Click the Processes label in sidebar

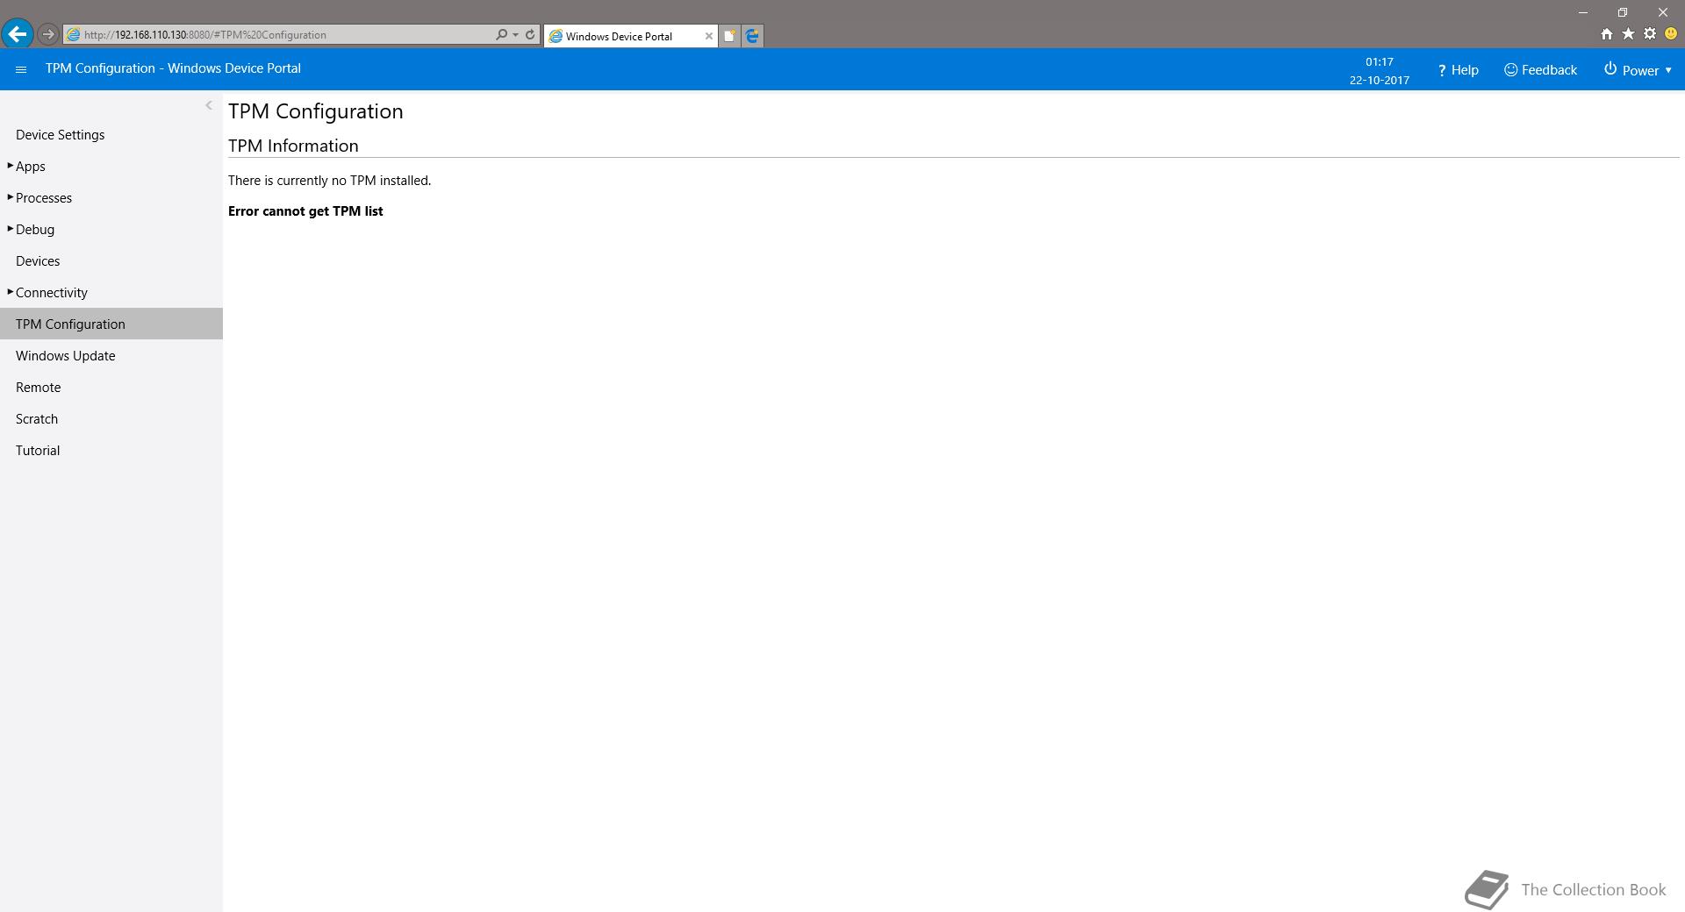pos(44,197)
